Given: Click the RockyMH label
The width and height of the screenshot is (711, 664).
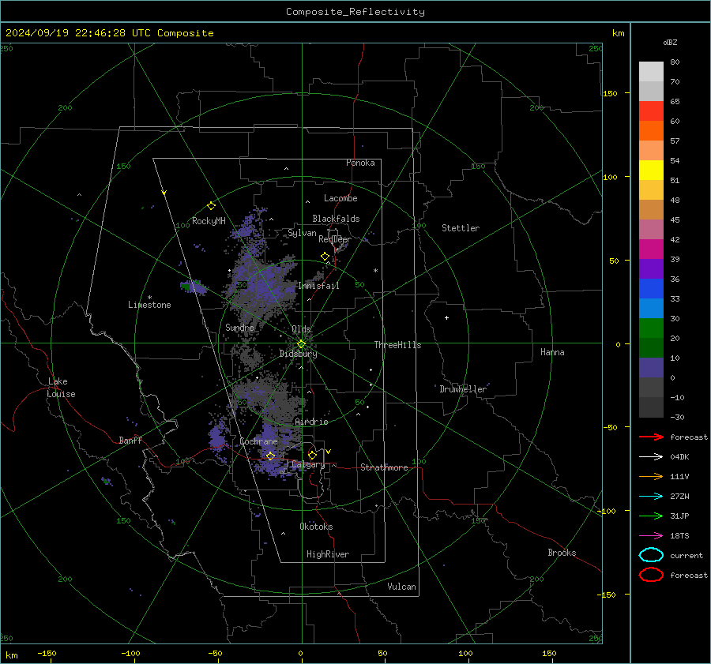Looking at the screenshot, I should pos(209,221).
